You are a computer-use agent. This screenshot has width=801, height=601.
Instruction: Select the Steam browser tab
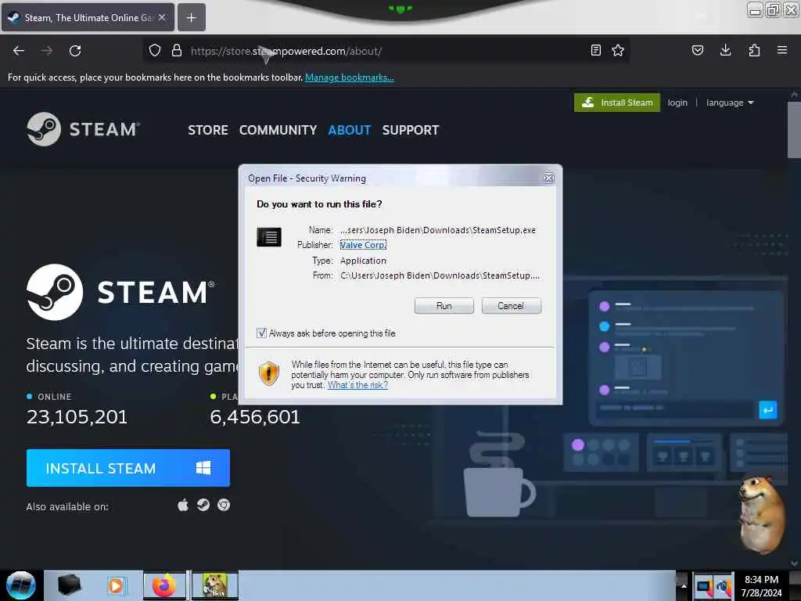(x=88, y=18)
